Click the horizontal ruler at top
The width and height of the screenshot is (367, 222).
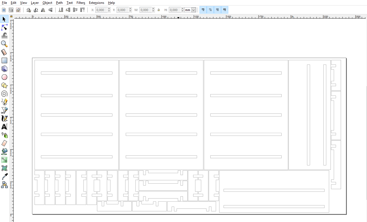coord(189,17)
